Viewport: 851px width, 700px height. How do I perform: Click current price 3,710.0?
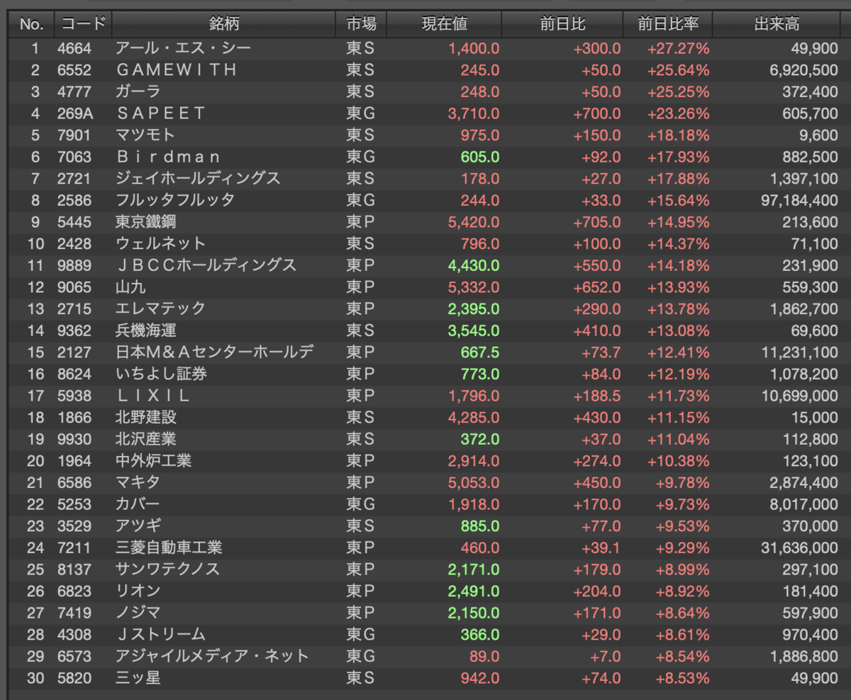point(474,113)
